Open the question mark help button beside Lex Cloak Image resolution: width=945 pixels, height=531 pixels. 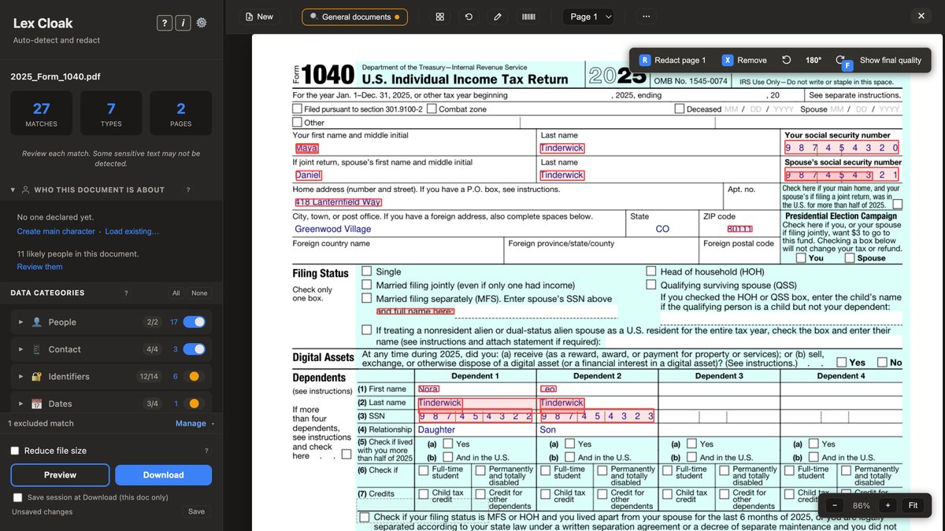164,23
